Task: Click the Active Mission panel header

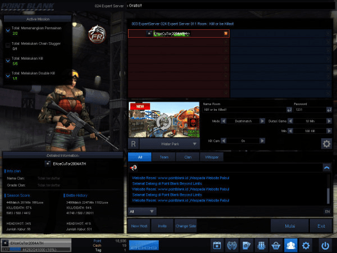Action: (38, 19)
